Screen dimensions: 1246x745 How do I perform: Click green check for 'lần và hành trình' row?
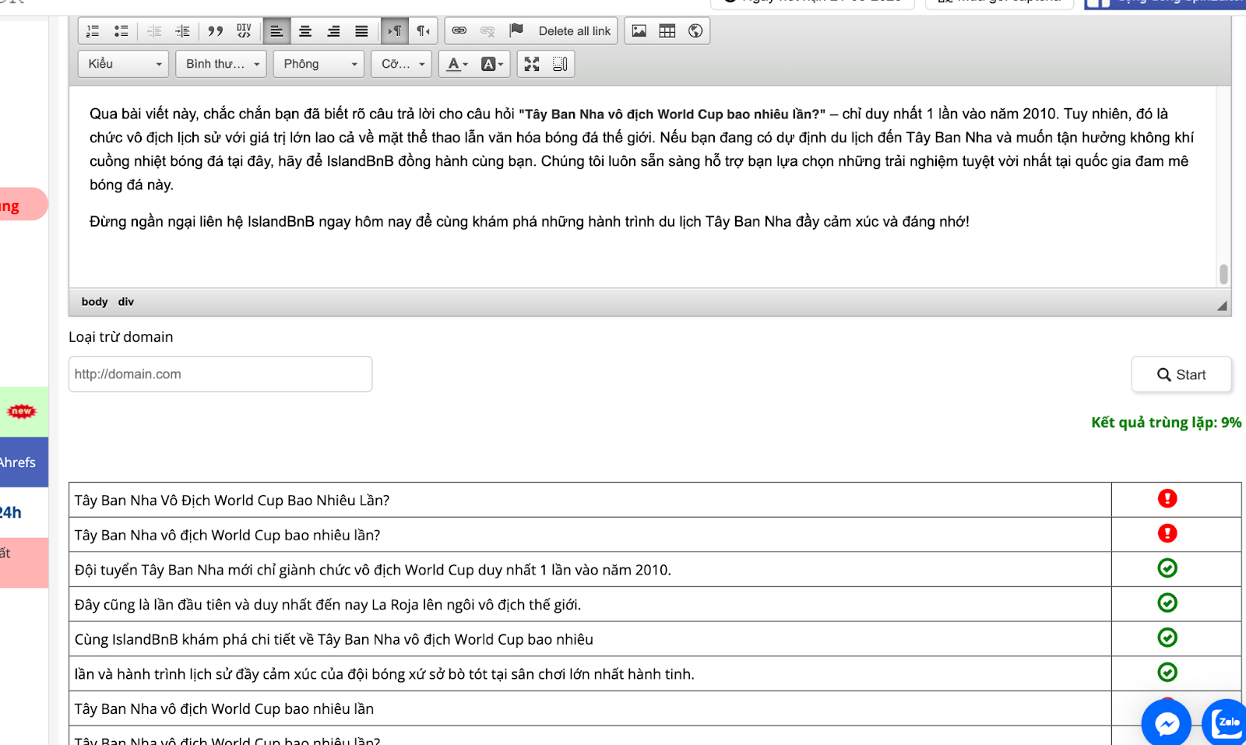pyautogui.click(x=1167, y=672)
